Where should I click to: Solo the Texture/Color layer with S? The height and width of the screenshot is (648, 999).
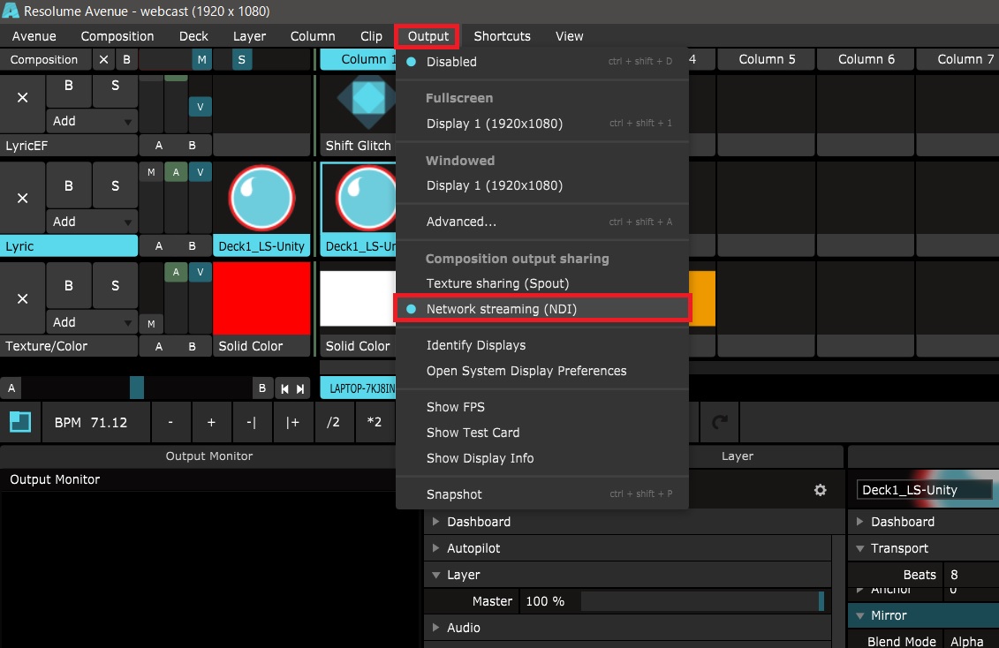(116, 286)
